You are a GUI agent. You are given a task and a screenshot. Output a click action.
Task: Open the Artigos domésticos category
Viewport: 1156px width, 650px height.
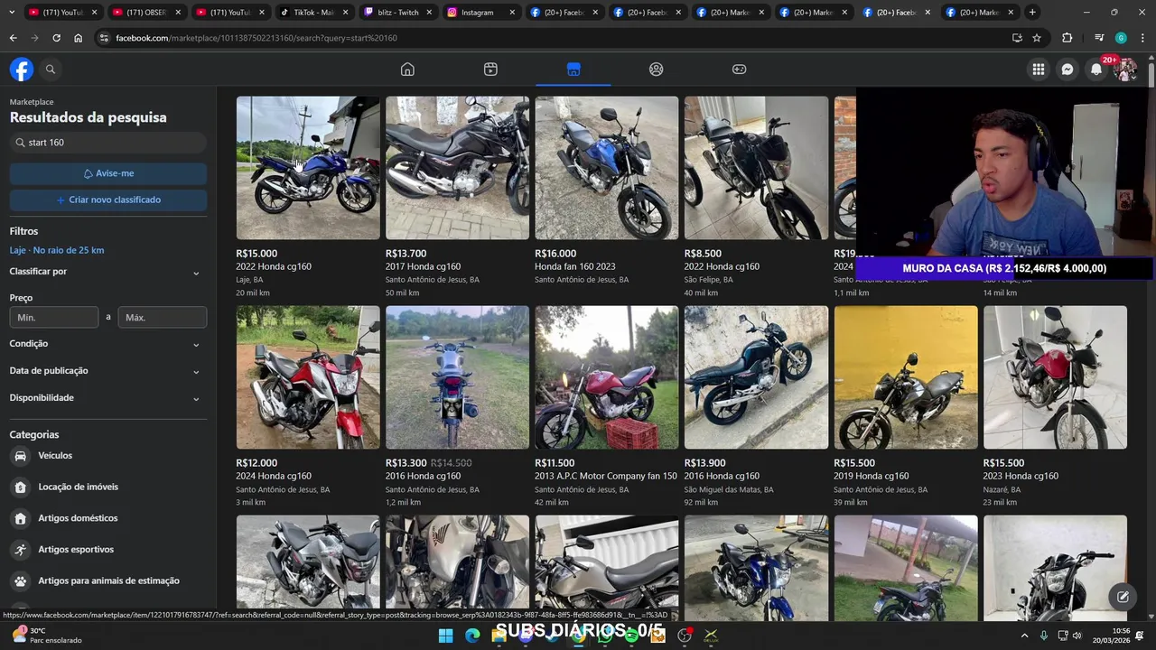point(108,518)
